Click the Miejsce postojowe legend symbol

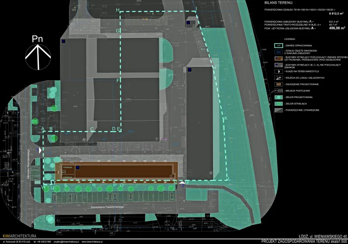click(x=279, y=91)
